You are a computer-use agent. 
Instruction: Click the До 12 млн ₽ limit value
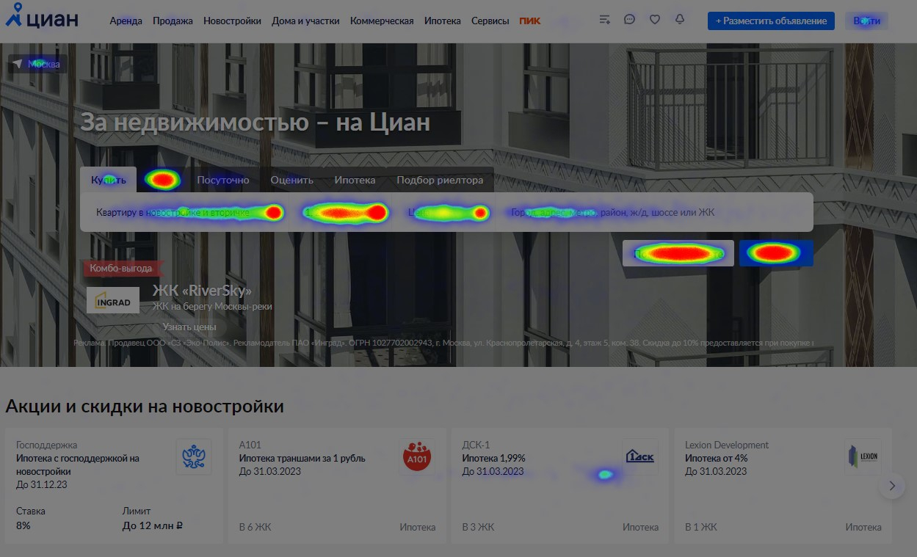click(x=152, y=525)
